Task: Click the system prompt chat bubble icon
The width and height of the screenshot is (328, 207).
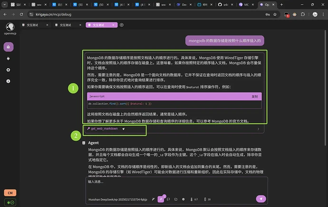Action: tap(168, 199)
